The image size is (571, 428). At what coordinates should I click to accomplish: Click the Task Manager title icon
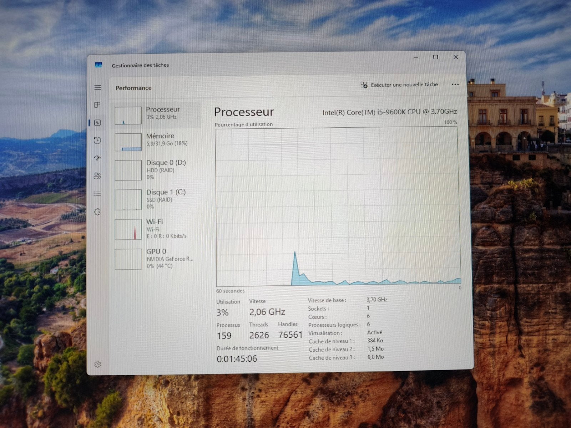point(98,65)
